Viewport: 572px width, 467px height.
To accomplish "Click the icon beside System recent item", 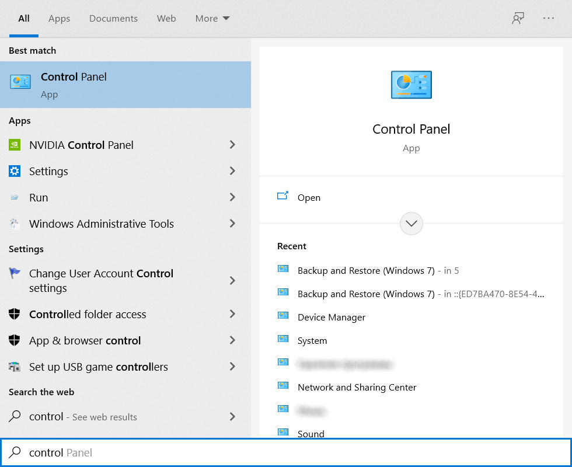I will [283, 339].
